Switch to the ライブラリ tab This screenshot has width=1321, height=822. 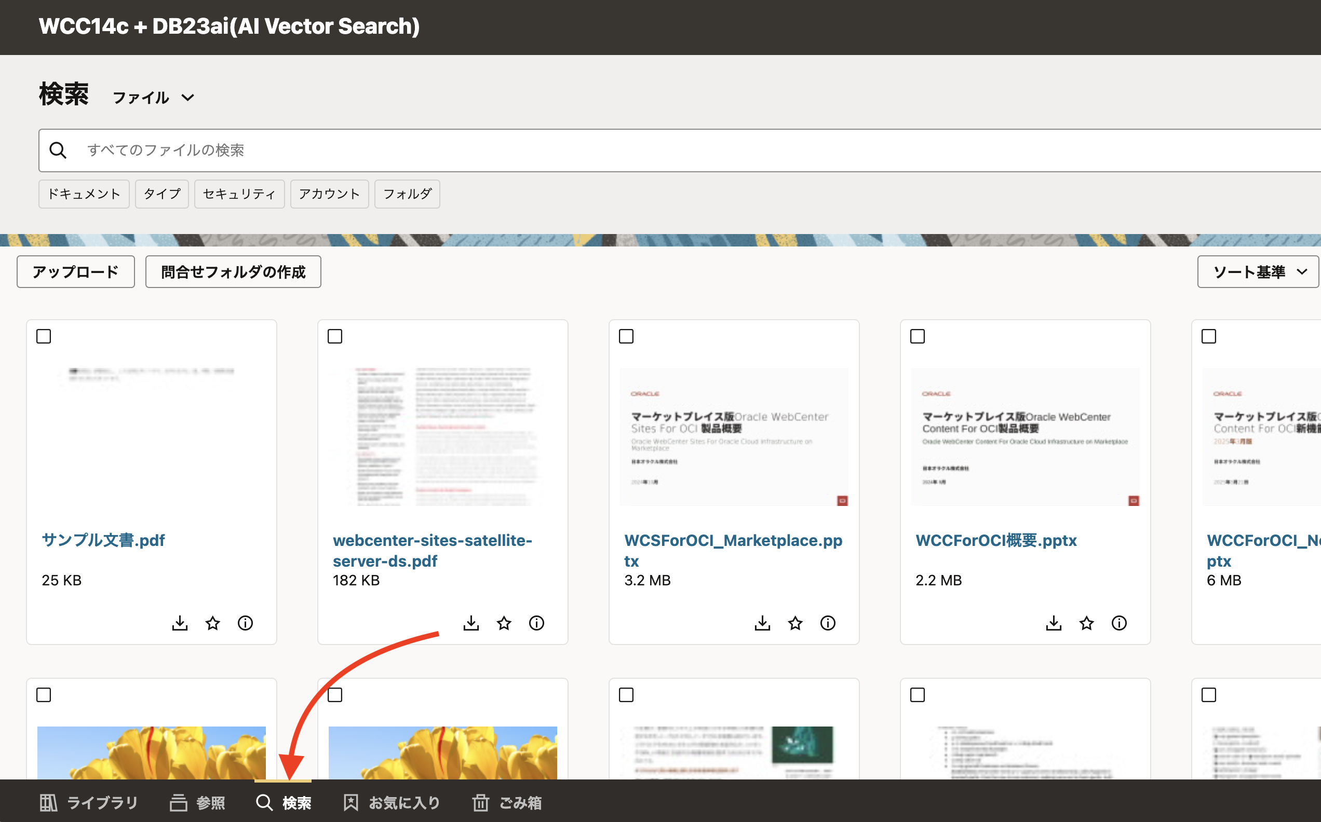(89, 802)
